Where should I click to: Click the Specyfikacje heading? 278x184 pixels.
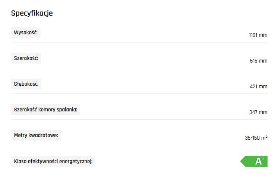32,13
